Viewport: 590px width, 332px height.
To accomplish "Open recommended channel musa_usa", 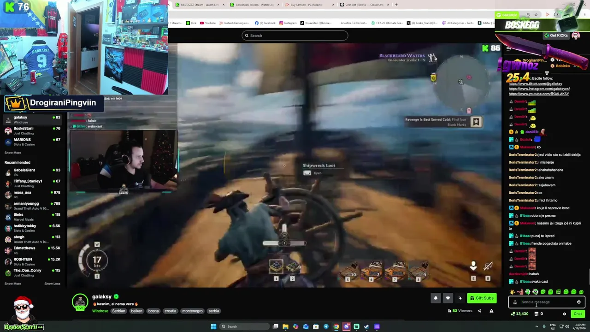I will tap(32, 195).
